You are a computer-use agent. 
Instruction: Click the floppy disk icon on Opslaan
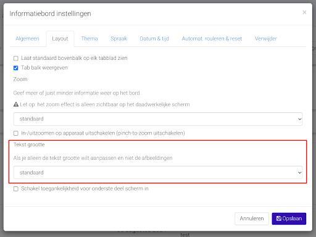click(x=278, y=218)
